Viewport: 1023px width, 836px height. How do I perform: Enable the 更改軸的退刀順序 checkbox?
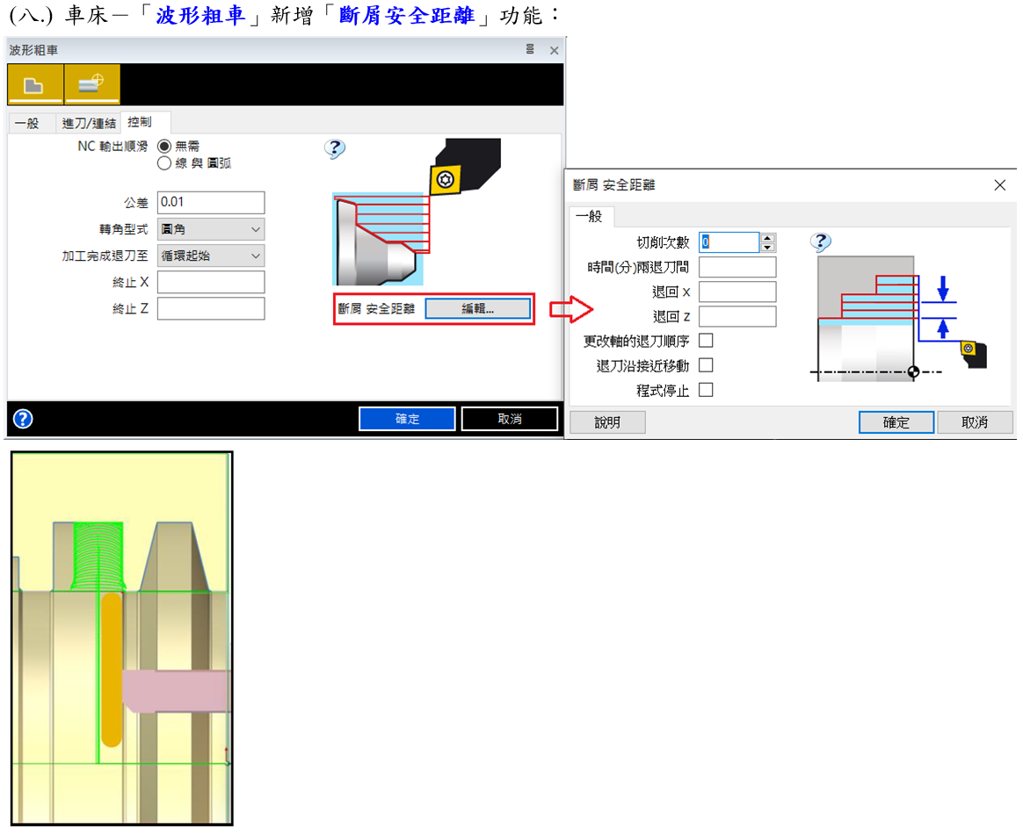[x=706, y=341]
